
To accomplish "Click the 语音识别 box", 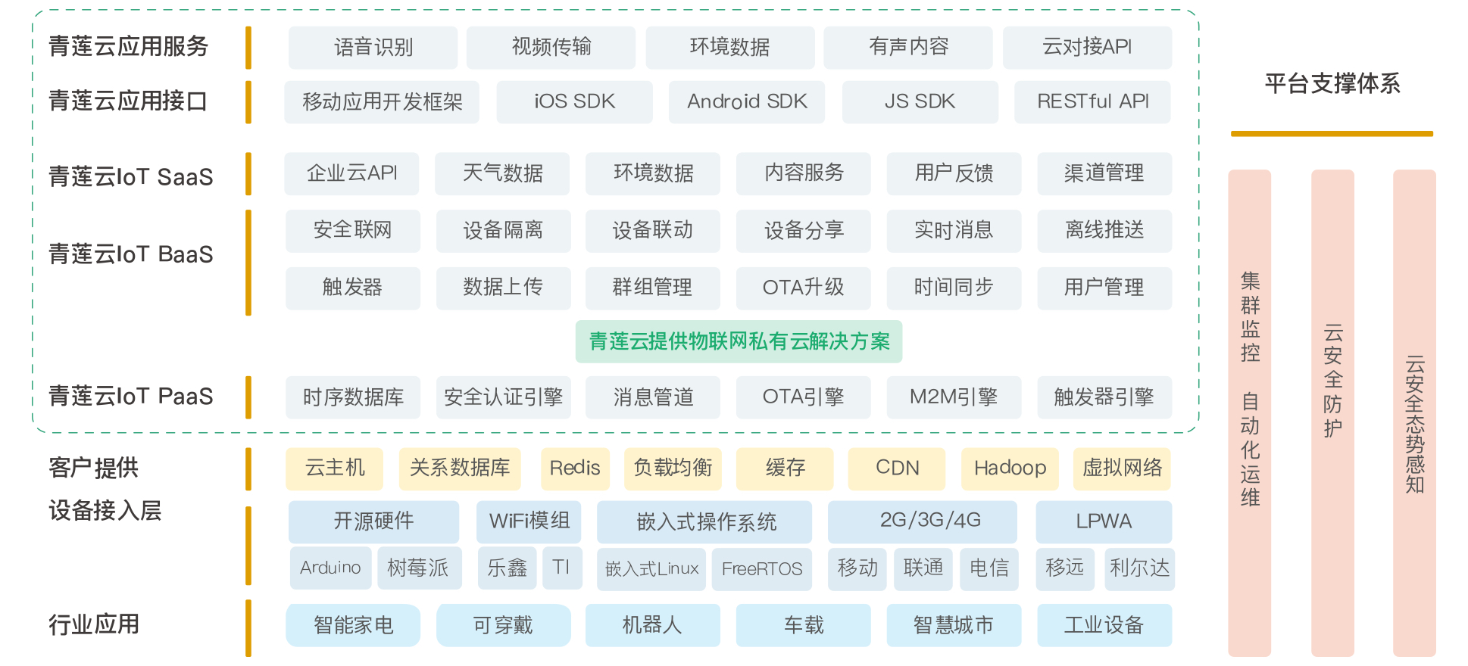I will [373, 48].
